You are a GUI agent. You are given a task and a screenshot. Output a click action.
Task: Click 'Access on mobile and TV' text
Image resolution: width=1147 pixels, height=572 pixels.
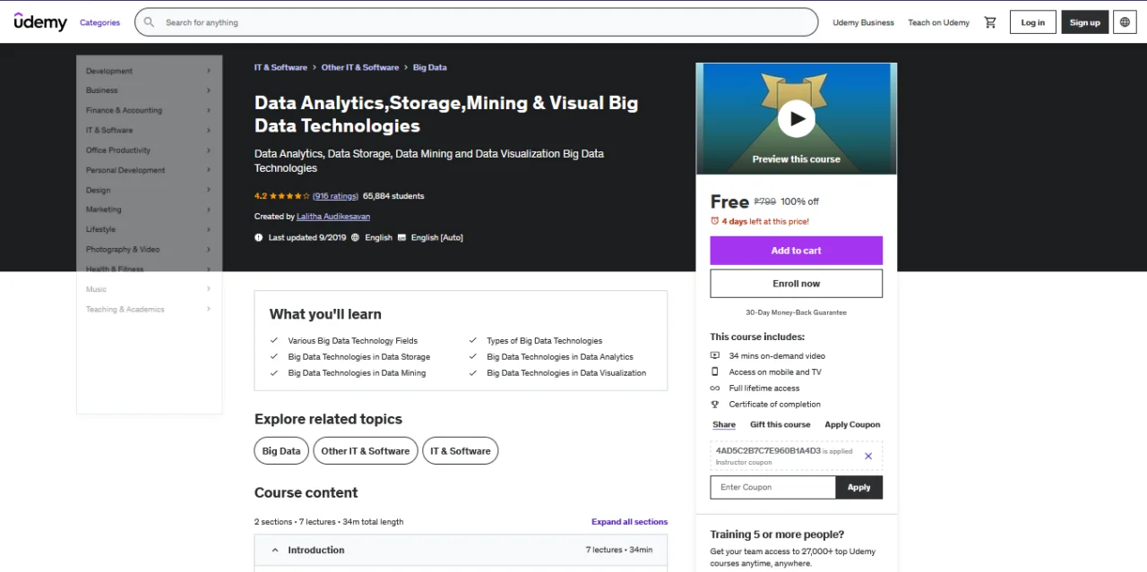point(775,372)
